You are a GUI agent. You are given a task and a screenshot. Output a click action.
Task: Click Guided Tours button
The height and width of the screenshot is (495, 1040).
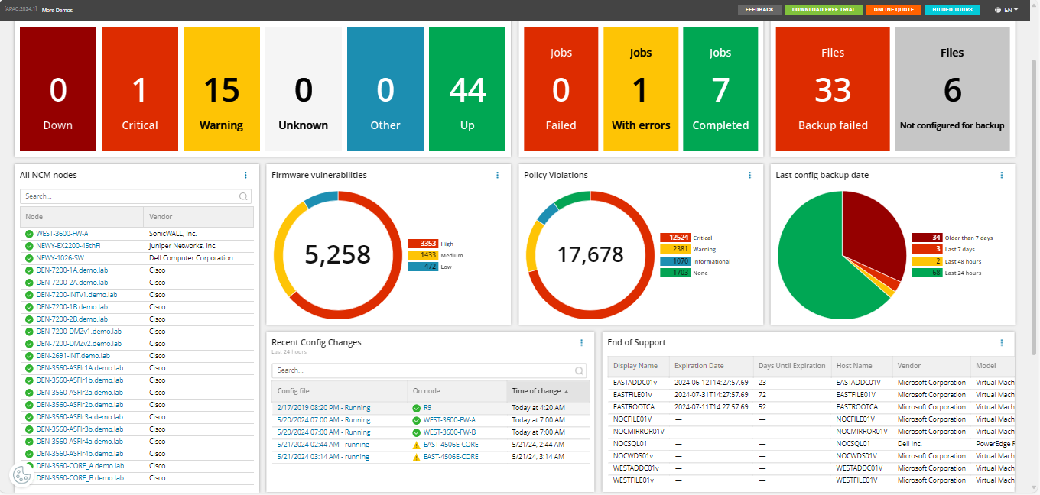click(x=952, y=10)
